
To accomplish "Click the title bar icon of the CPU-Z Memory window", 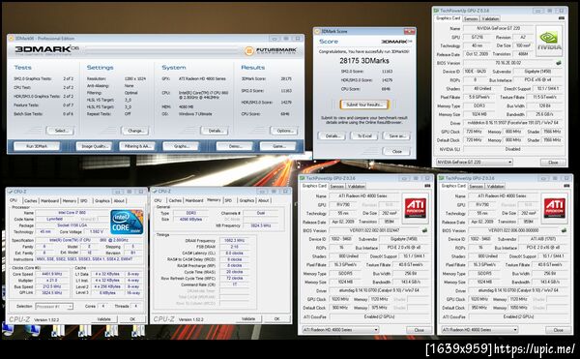I will 155,192.
